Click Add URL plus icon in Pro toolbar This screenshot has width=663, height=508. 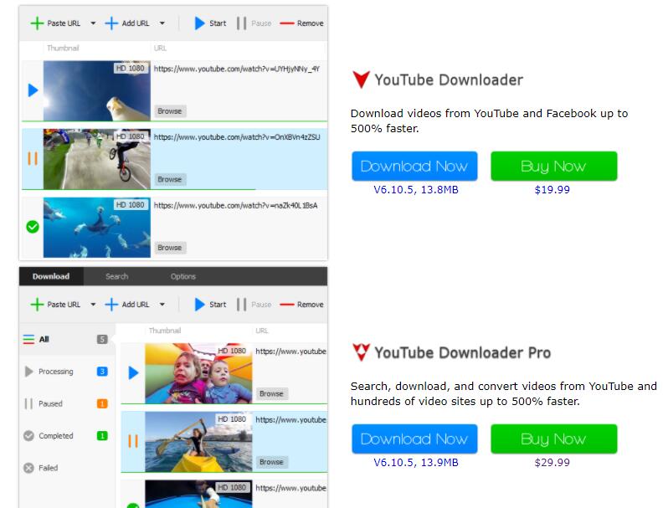111,305
